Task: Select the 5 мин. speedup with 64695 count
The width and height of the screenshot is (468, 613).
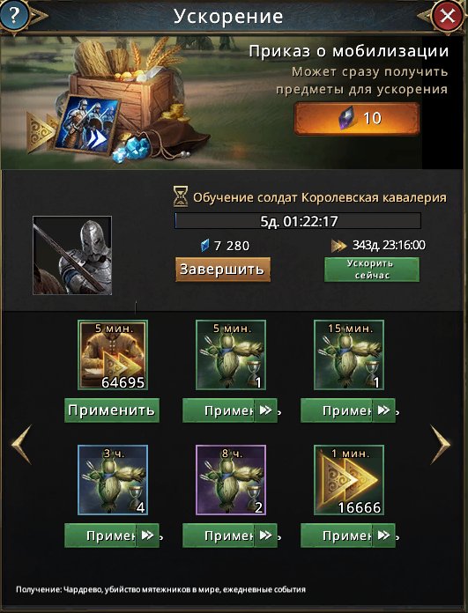Action: (x=113, y=355)
